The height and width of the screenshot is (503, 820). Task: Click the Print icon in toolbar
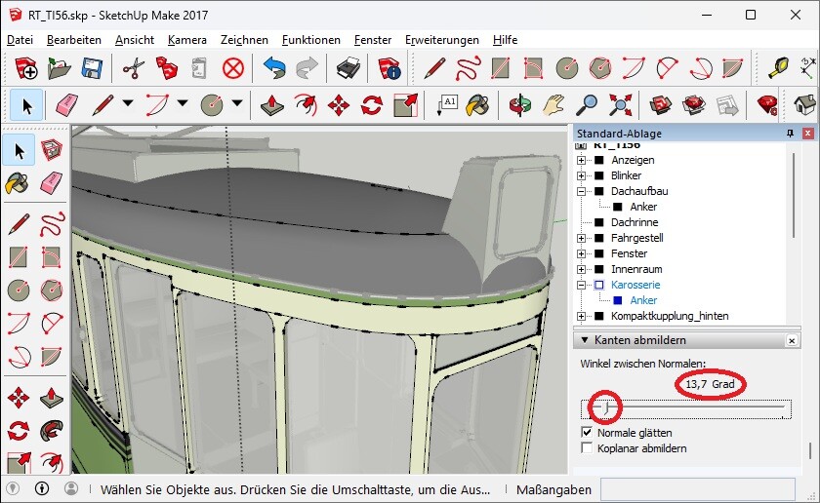(348, 68)
